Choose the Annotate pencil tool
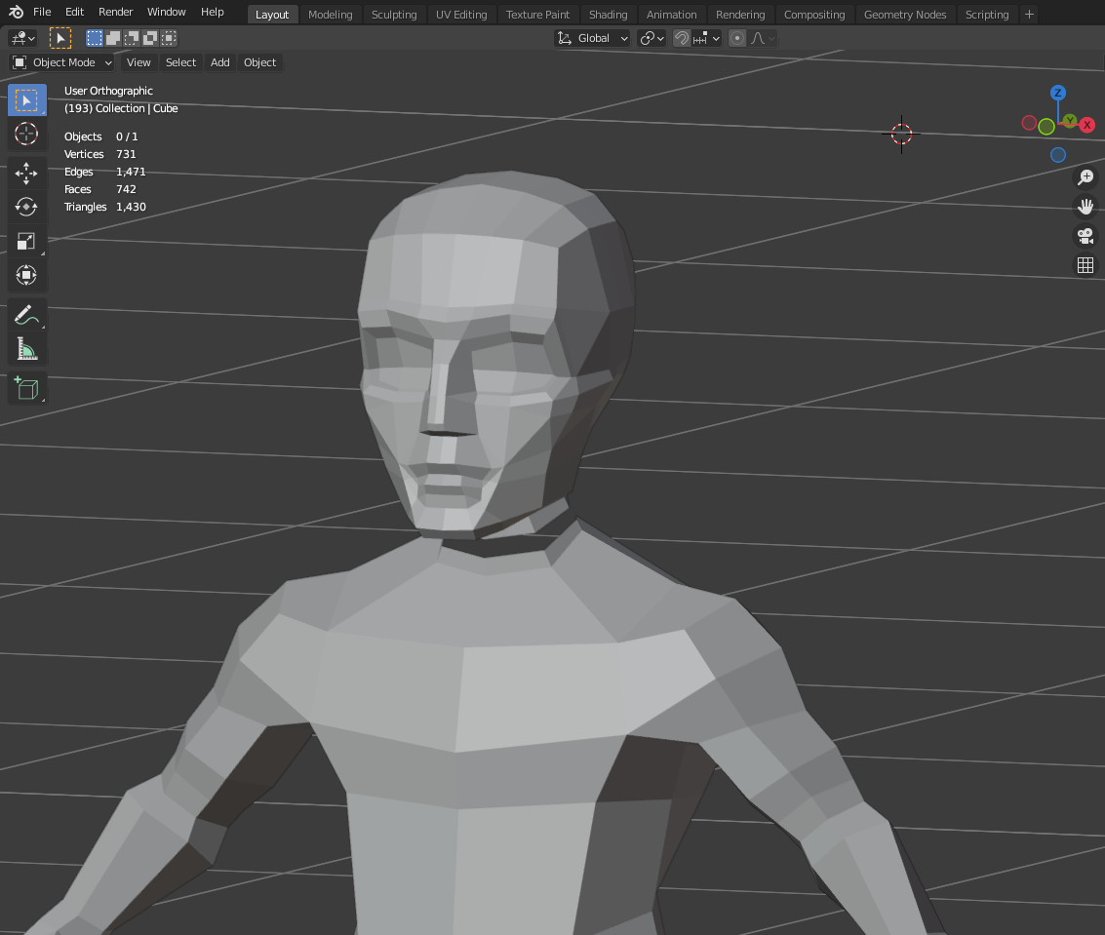1105x935 pixels. pyautogui.click(x=26, y=315)
